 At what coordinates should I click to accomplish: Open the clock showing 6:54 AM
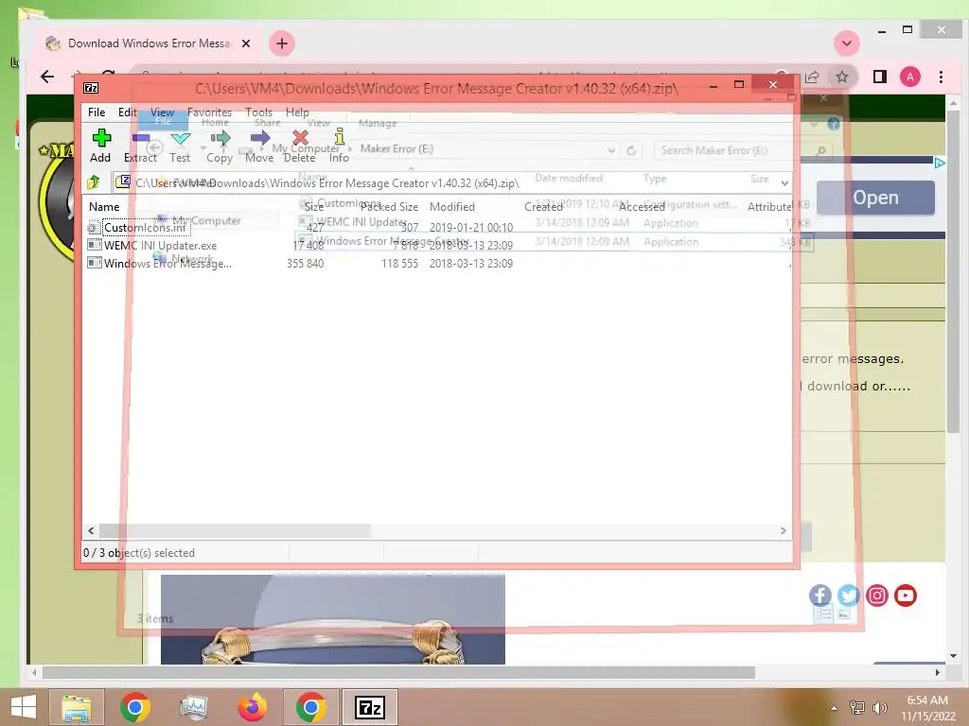927,707
